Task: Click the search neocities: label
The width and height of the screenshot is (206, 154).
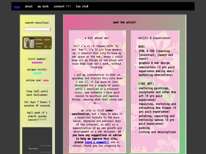Action: pos(37,23)
